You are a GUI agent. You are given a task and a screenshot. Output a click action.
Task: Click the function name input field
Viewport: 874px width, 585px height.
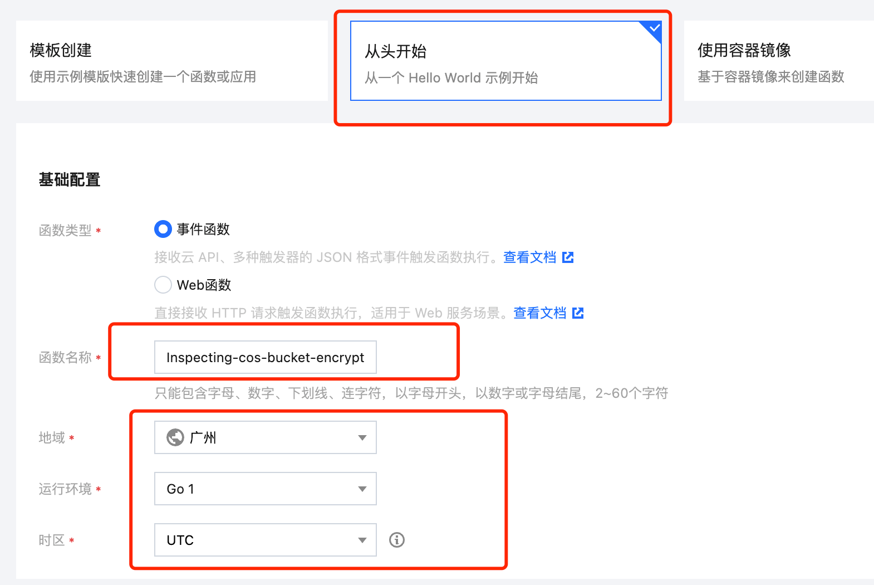pyautogui.click(x=265, y=357)
